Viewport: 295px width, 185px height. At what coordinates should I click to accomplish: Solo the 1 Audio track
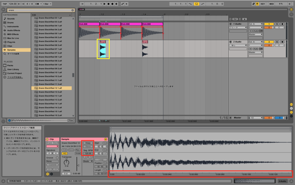(x=277, y=24)
